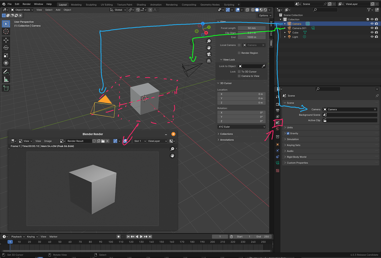Image resolution: width=381 pixels, height=258 pixels.
Task: Check Lock To 3D Cursor
Action: click(239, 72)
